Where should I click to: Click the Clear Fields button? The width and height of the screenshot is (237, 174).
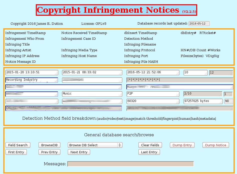(150, 145)
